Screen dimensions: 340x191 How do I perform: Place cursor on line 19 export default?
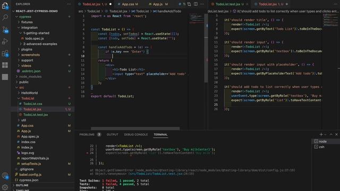point(112,96)
